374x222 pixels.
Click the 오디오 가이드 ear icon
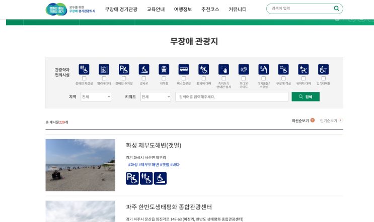click(x=244, y=69)
